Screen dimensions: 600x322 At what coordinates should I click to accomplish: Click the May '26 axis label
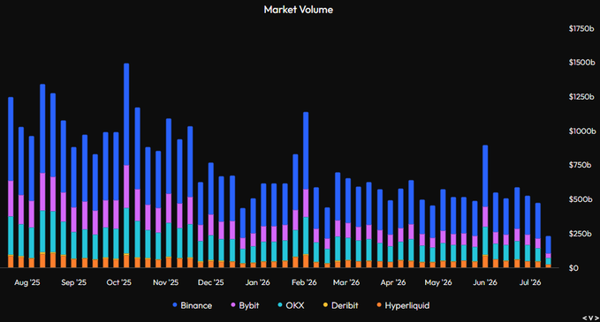pyautogui.click(x=438, y=282)
